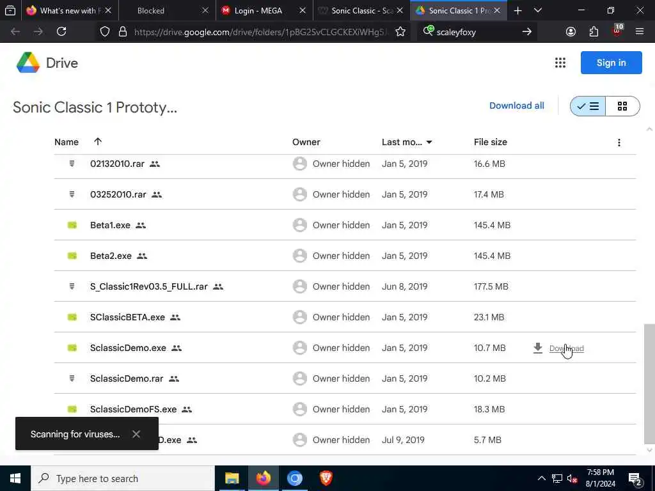Image resolution: width=655 pixels, height=491 pixels.
Task: Focus the URL address bar
Action: pyautogui.click(x=259, y=32)
